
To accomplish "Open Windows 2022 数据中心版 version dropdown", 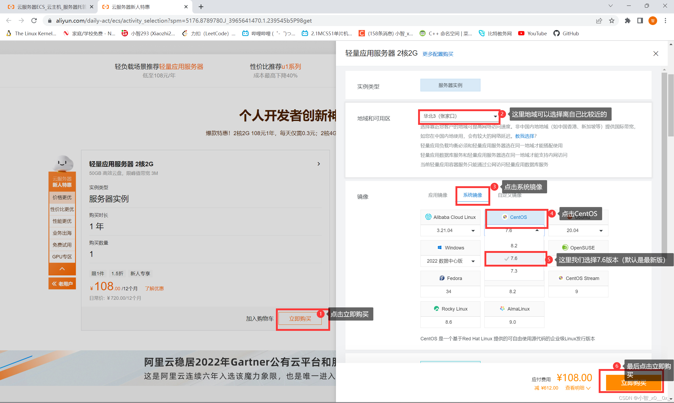I will [x=450, y=261].
